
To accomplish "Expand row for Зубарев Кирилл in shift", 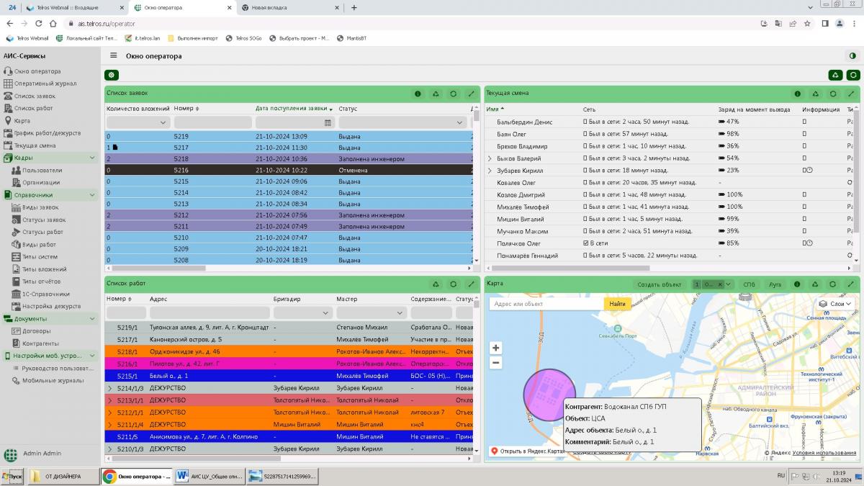I will [490, 171].
